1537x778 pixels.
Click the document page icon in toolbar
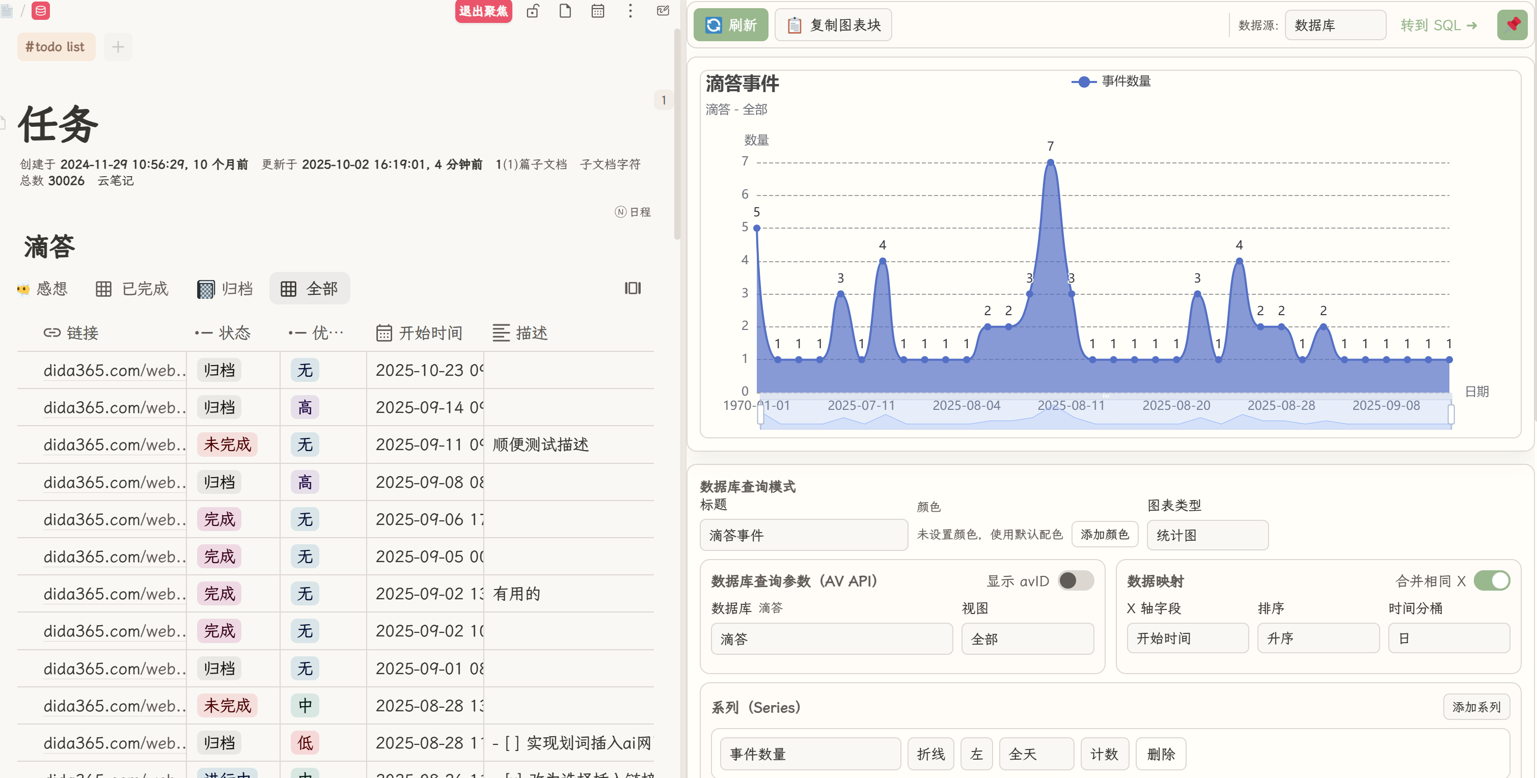pos(565,11)
